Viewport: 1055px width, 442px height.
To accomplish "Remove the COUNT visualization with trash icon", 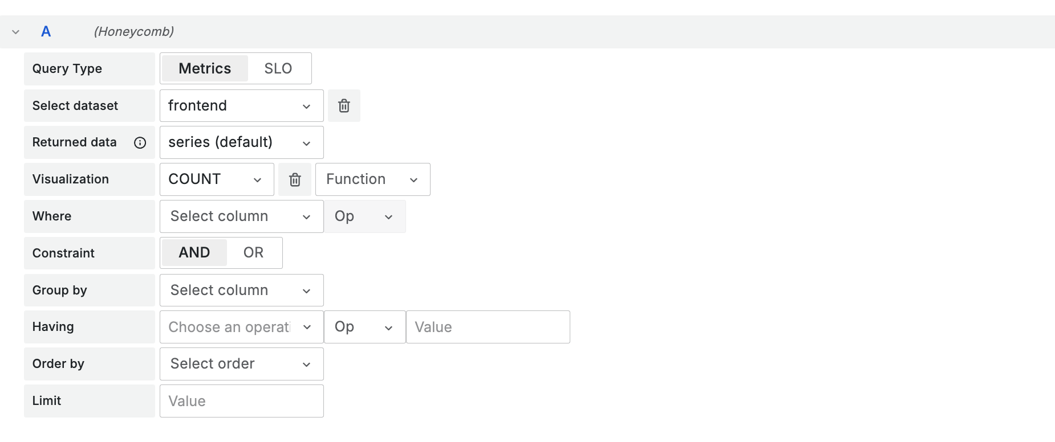I will (295, 179).
